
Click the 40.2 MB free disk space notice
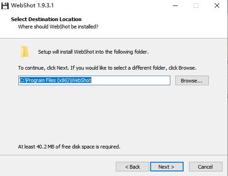tap(69, 147)
